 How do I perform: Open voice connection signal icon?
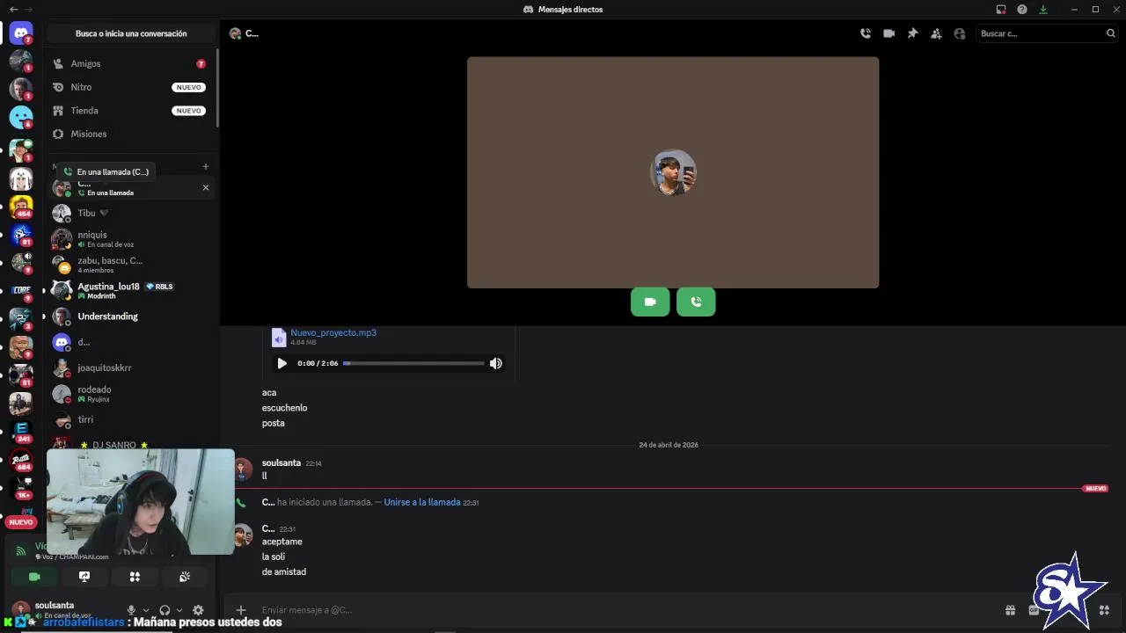(x=21, y=551)
